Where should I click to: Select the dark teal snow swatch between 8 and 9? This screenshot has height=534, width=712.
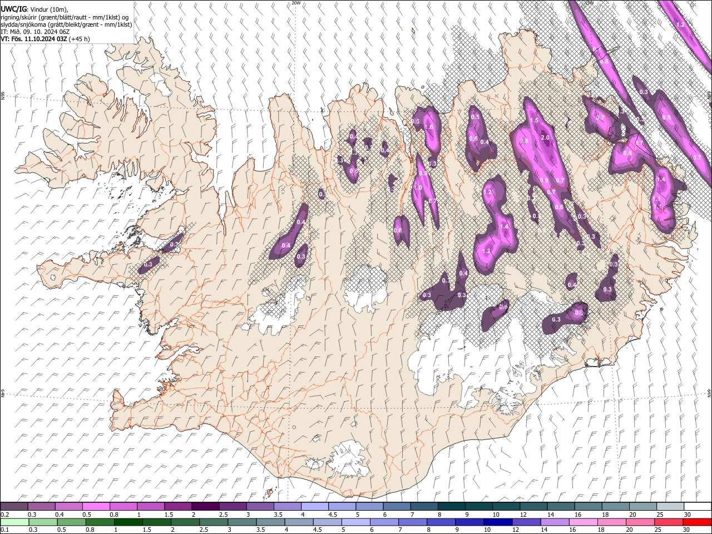pos(451,506)
